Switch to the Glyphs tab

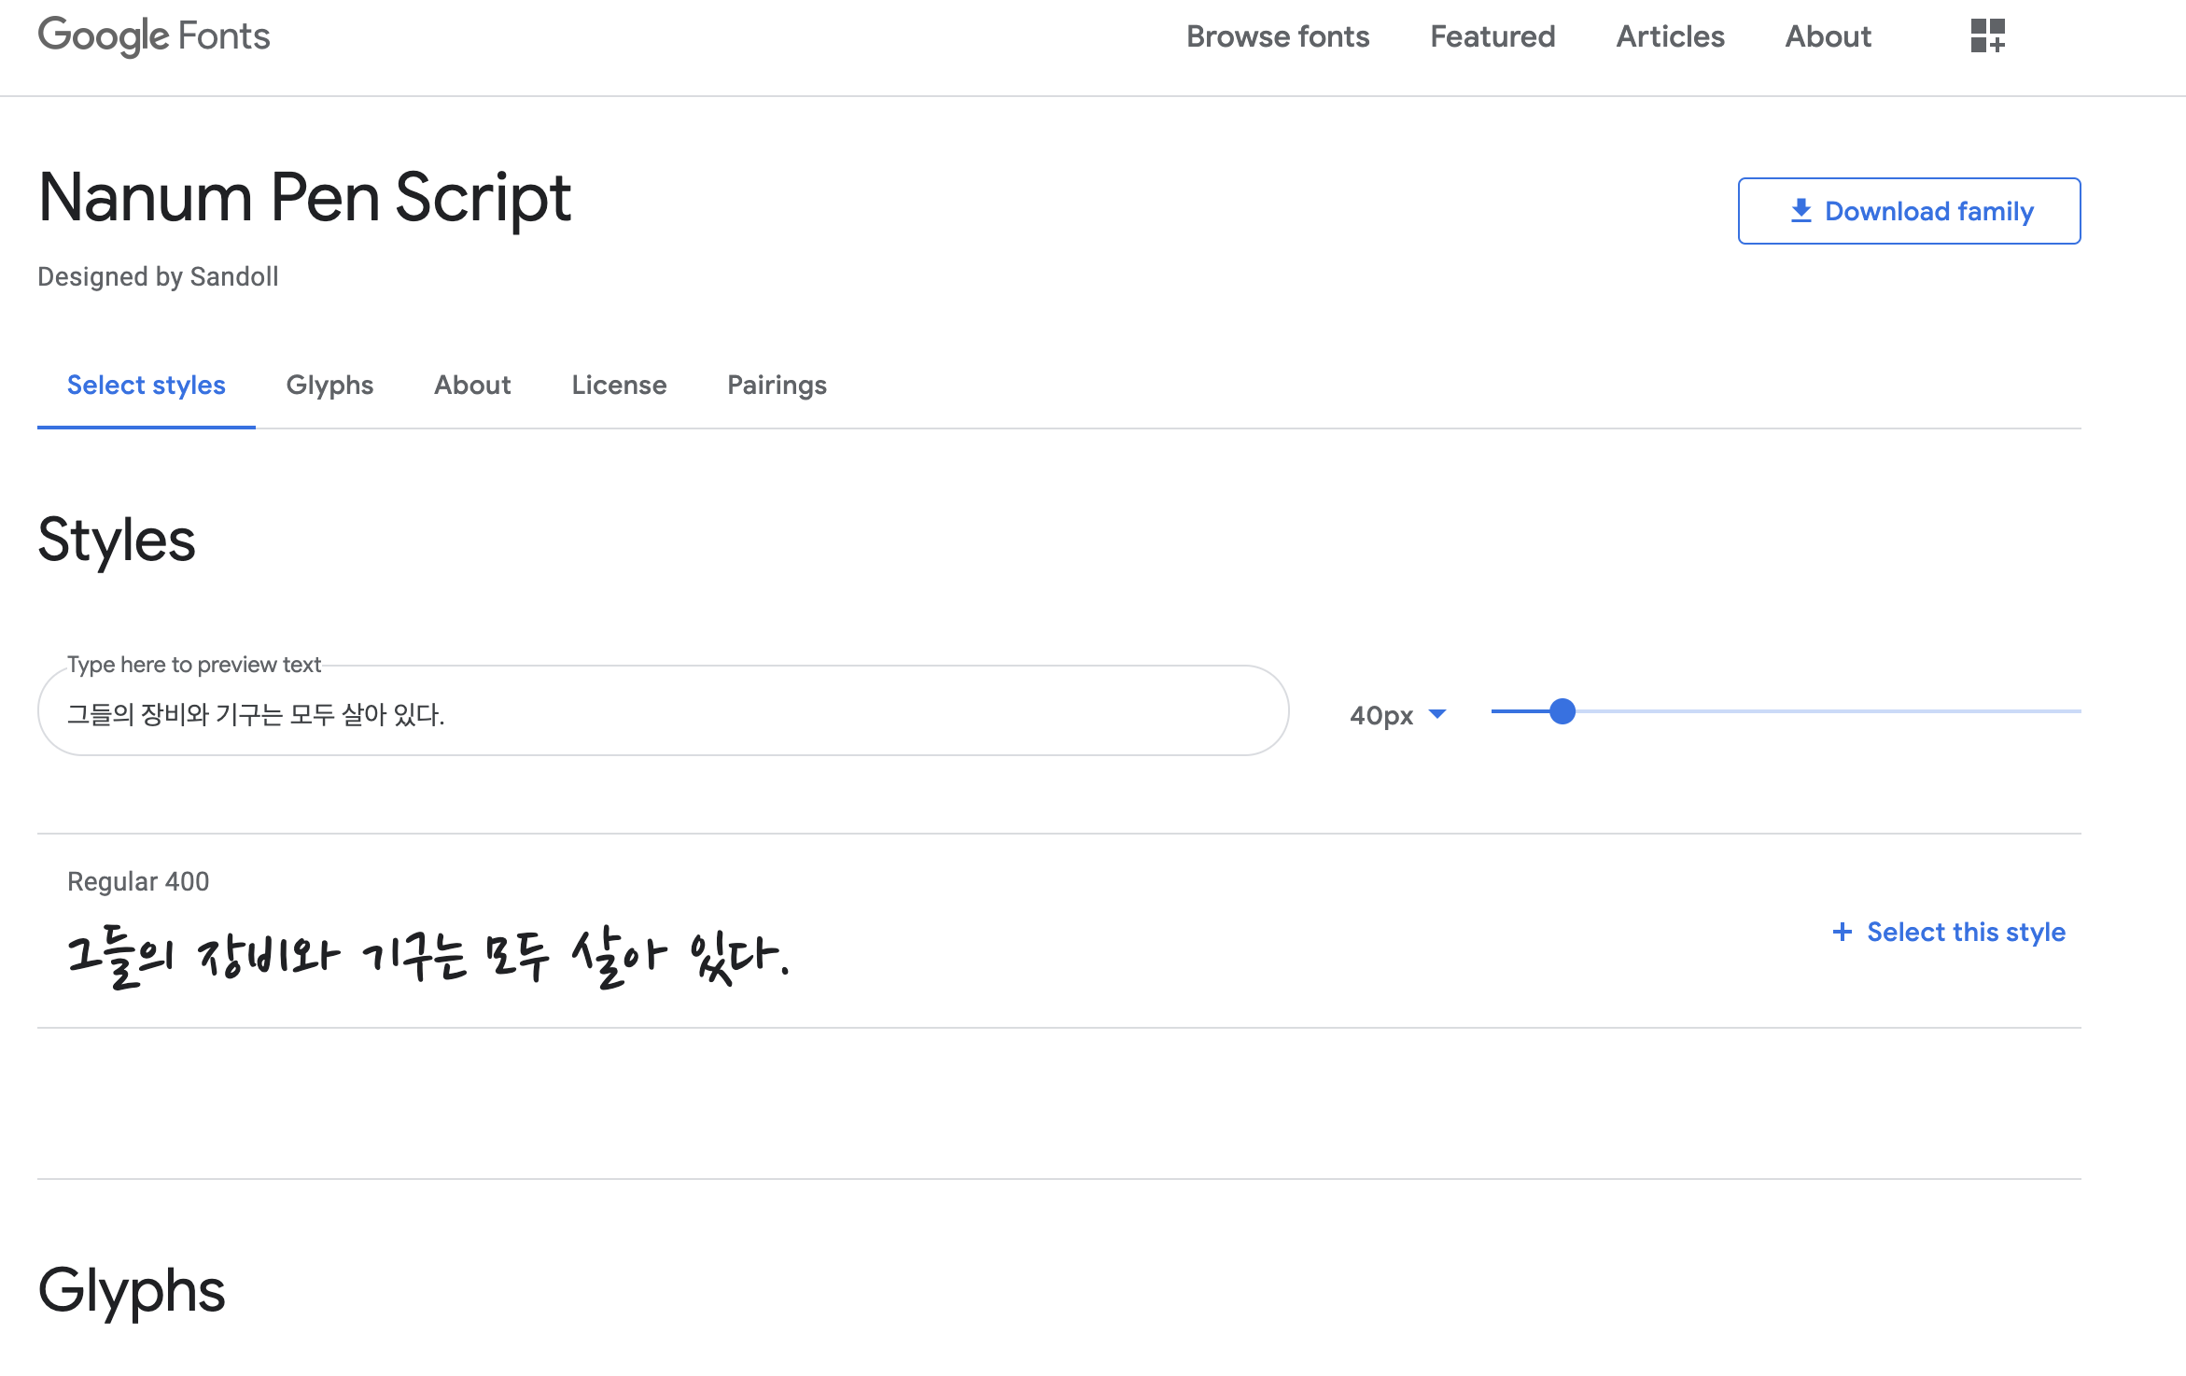pos(329,385)
